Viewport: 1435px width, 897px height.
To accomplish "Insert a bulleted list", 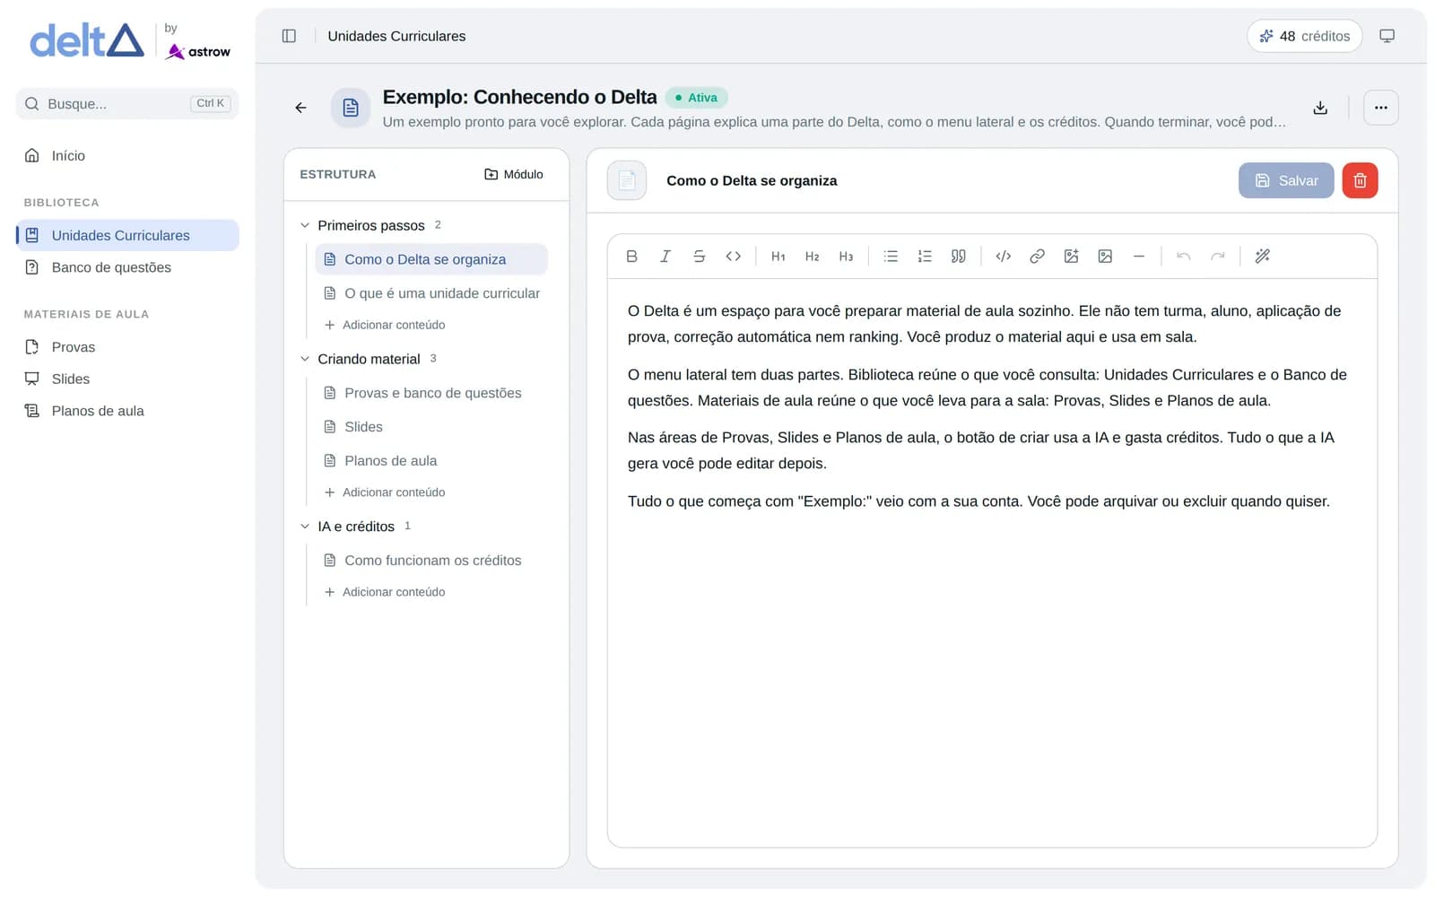I will 891,257.
